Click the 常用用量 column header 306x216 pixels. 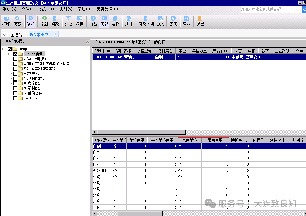click(x=215, y=140)
